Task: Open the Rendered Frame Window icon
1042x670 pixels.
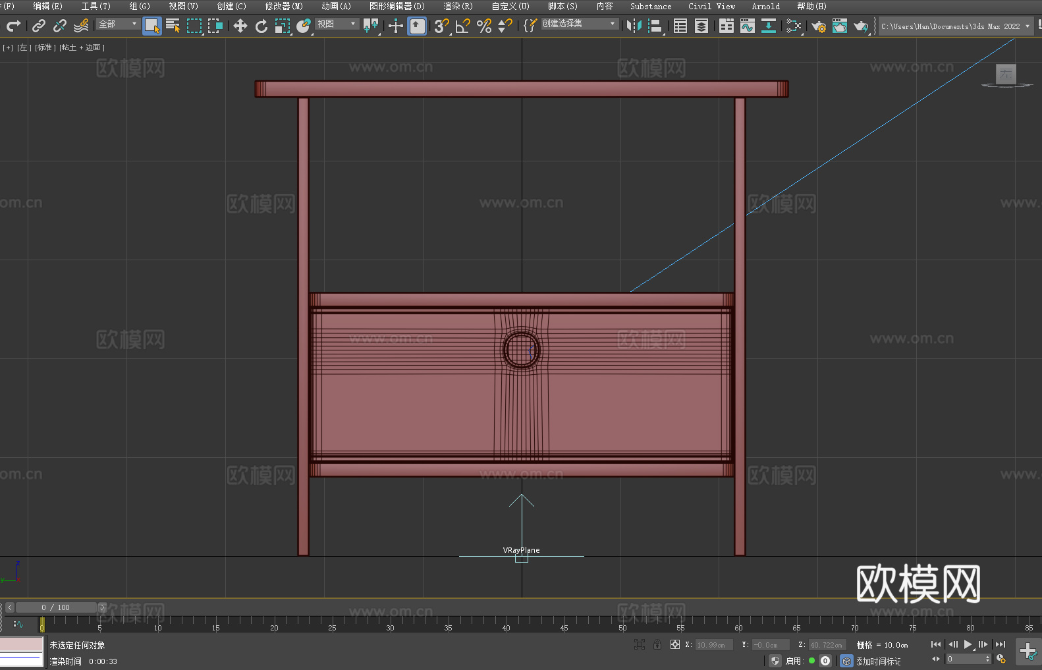Action: coord(840,26)
